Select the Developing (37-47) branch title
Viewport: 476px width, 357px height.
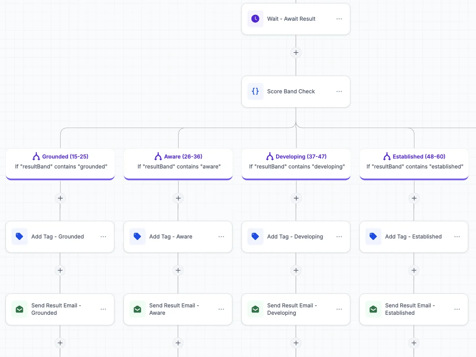coord(301,156)
